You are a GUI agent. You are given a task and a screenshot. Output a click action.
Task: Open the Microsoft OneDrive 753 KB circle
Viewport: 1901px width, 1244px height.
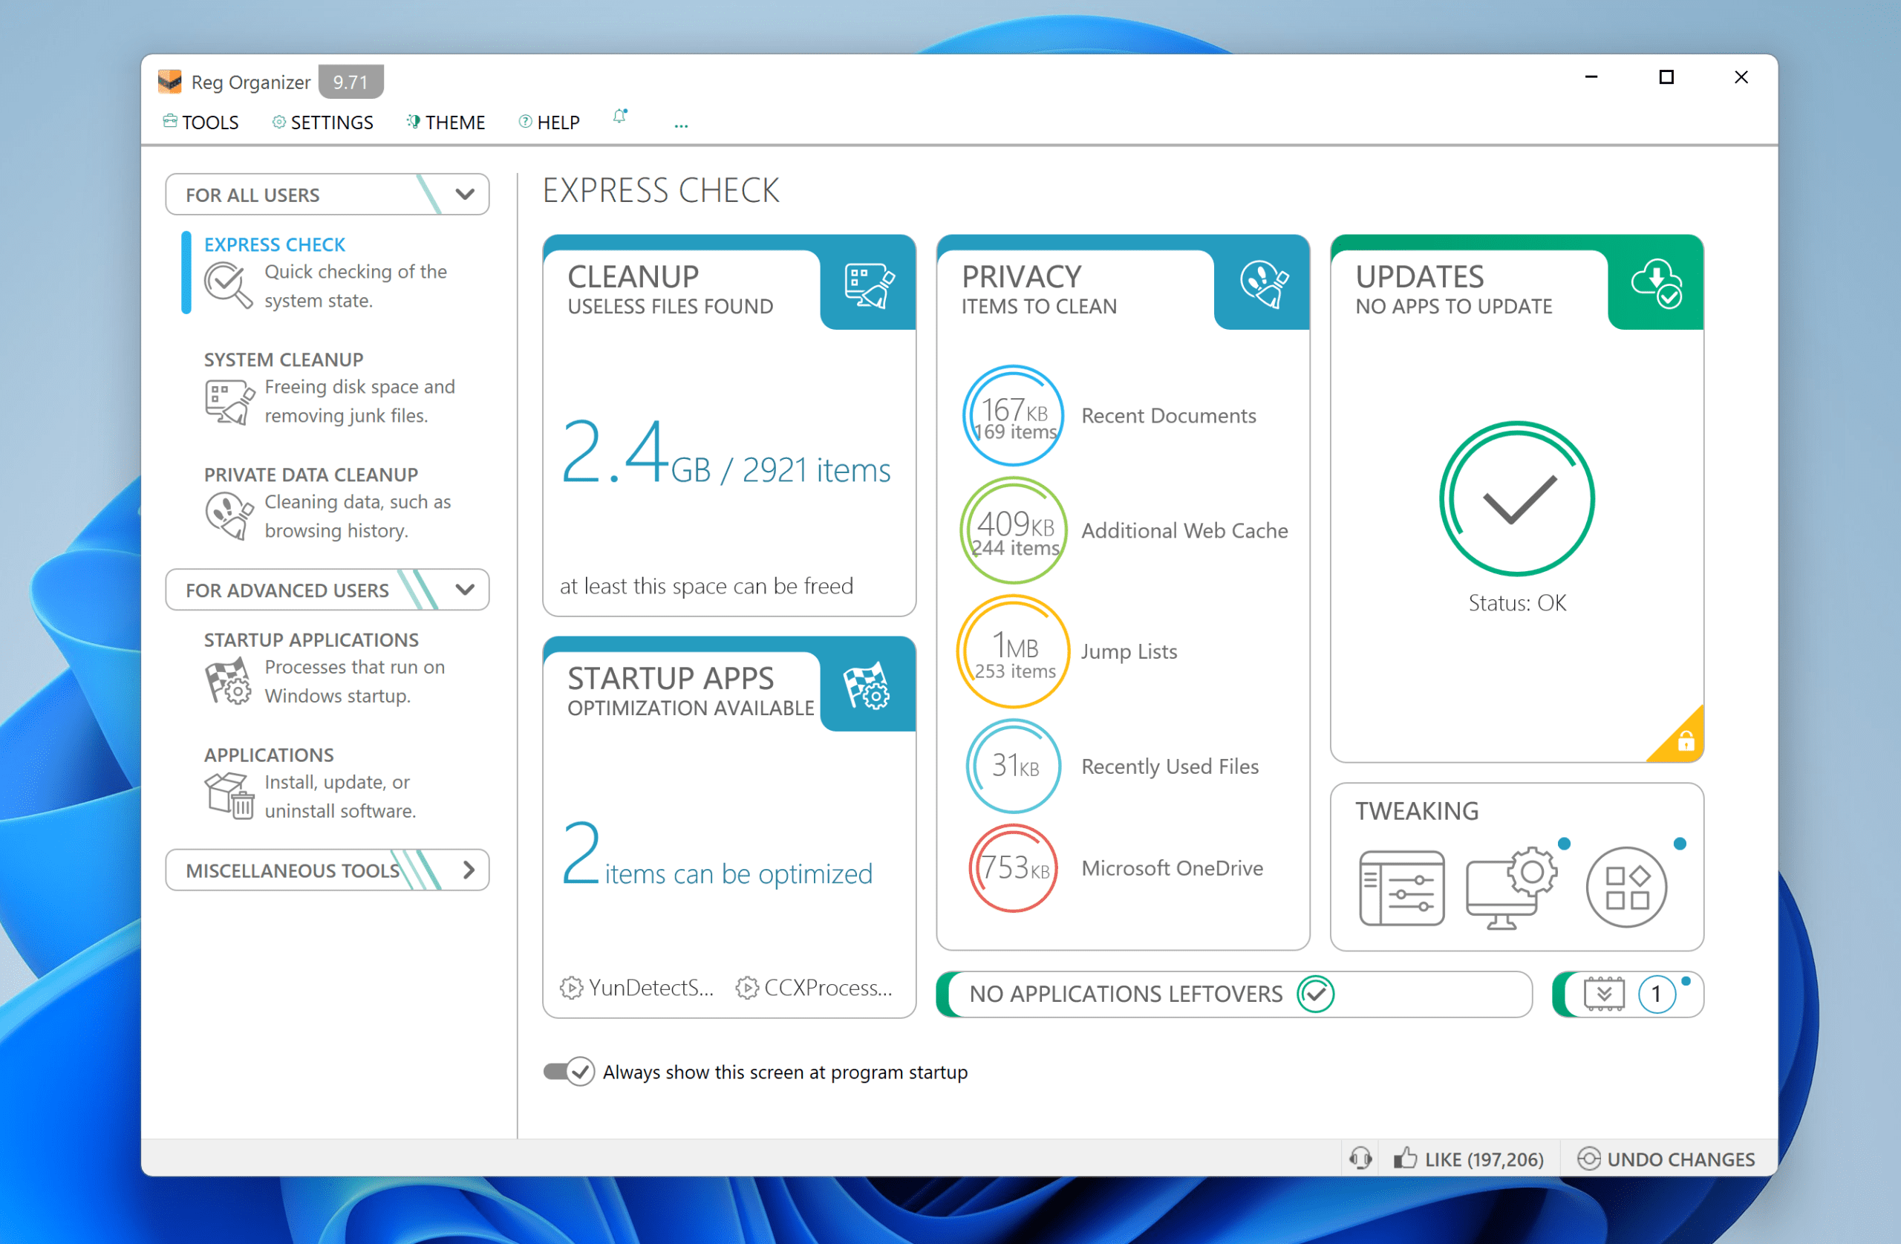pyautogui.click(x=1014, y=868)
